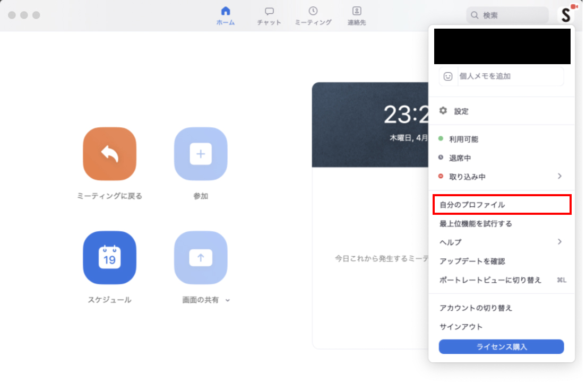Click the 検索 search field

(x=507, y=15)
